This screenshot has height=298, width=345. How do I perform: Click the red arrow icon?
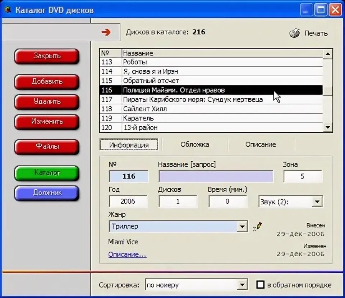(x=106, y=32)
